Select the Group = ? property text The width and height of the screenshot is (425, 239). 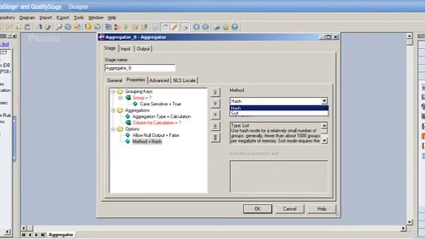141,98
